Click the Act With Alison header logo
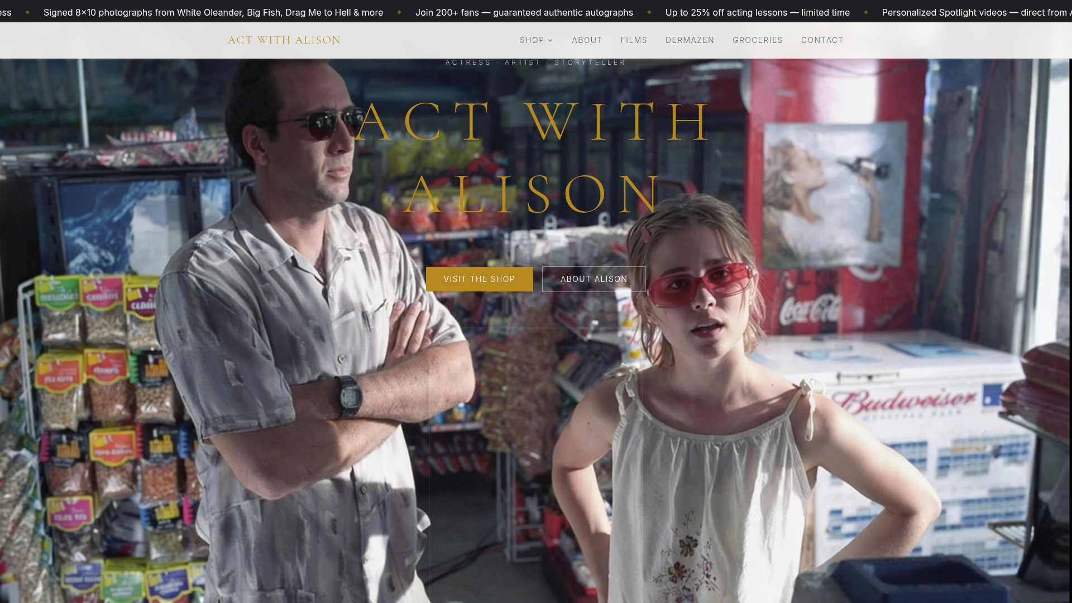Screen dimensions: 1072x603 click(284, 40)
